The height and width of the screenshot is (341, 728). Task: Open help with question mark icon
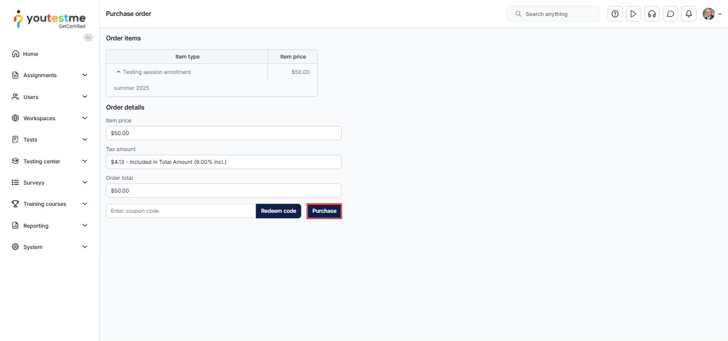[x=615, y=14]
